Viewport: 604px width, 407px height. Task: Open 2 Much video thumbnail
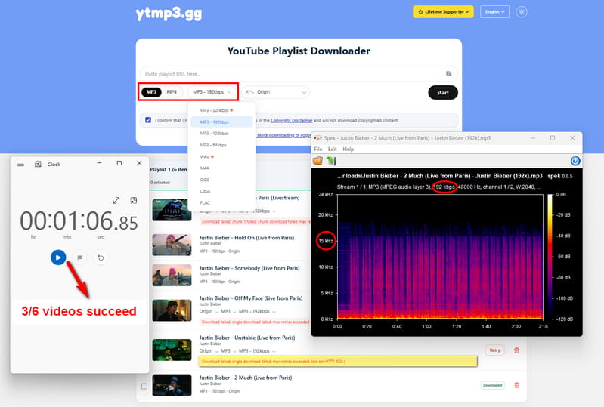[x=172, y=385]
